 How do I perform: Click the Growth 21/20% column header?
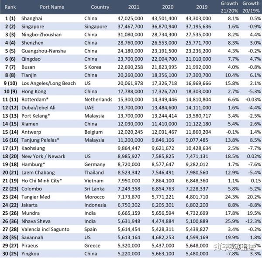[229, 7]
